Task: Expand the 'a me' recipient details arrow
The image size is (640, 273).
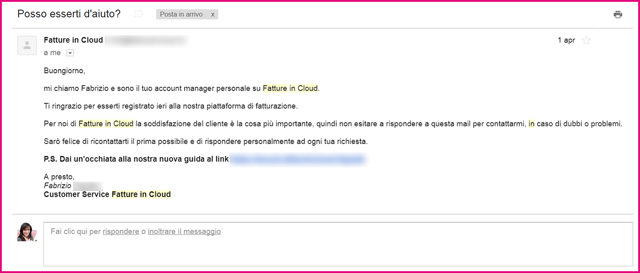Action: 70,53
